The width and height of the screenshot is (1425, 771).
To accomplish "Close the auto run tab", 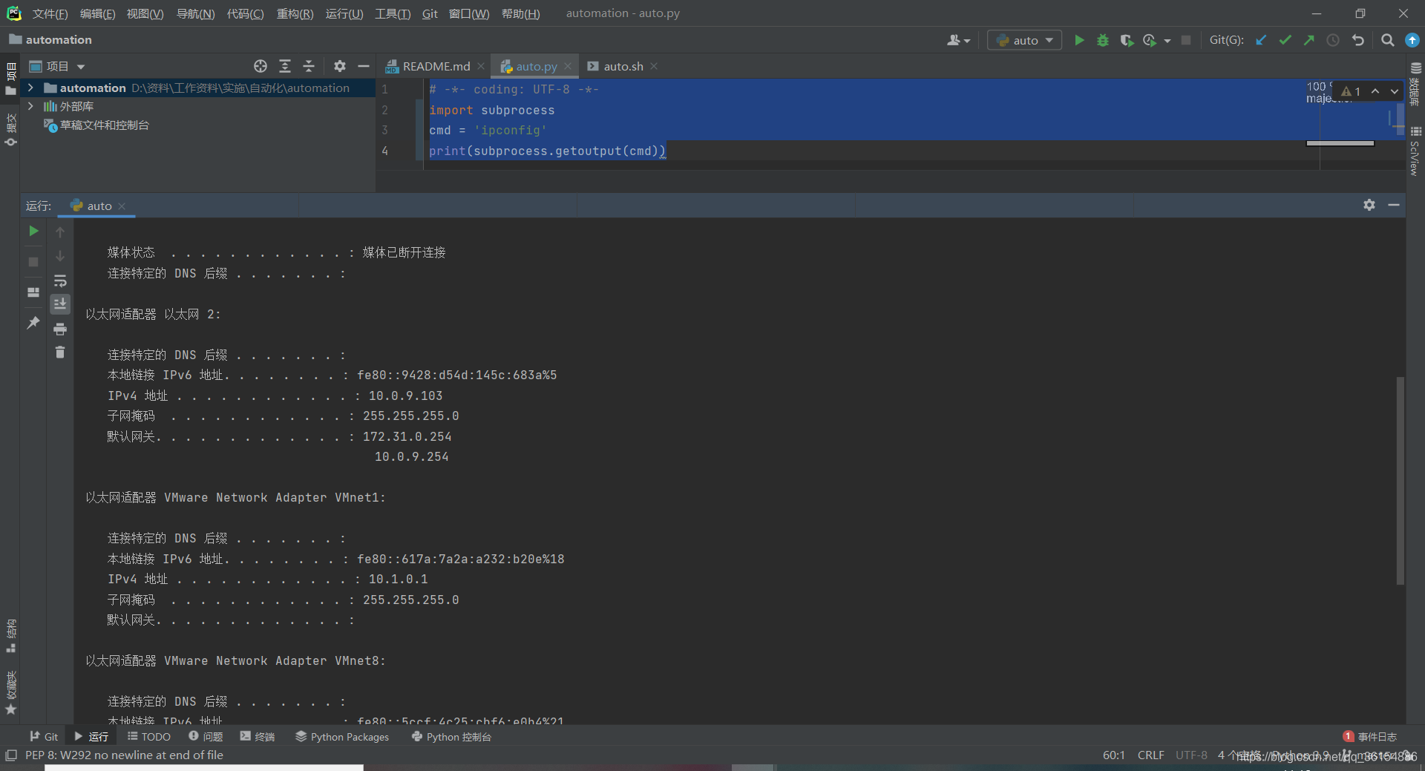I will pos(122,206).
